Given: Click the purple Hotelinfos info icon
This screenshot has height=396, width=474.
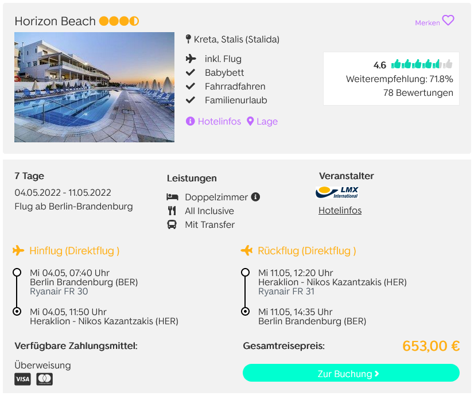Looking at the screenshot, I should 190,121.
